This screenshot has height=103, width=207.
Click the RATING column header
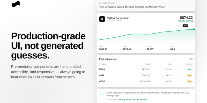(189, 64)
